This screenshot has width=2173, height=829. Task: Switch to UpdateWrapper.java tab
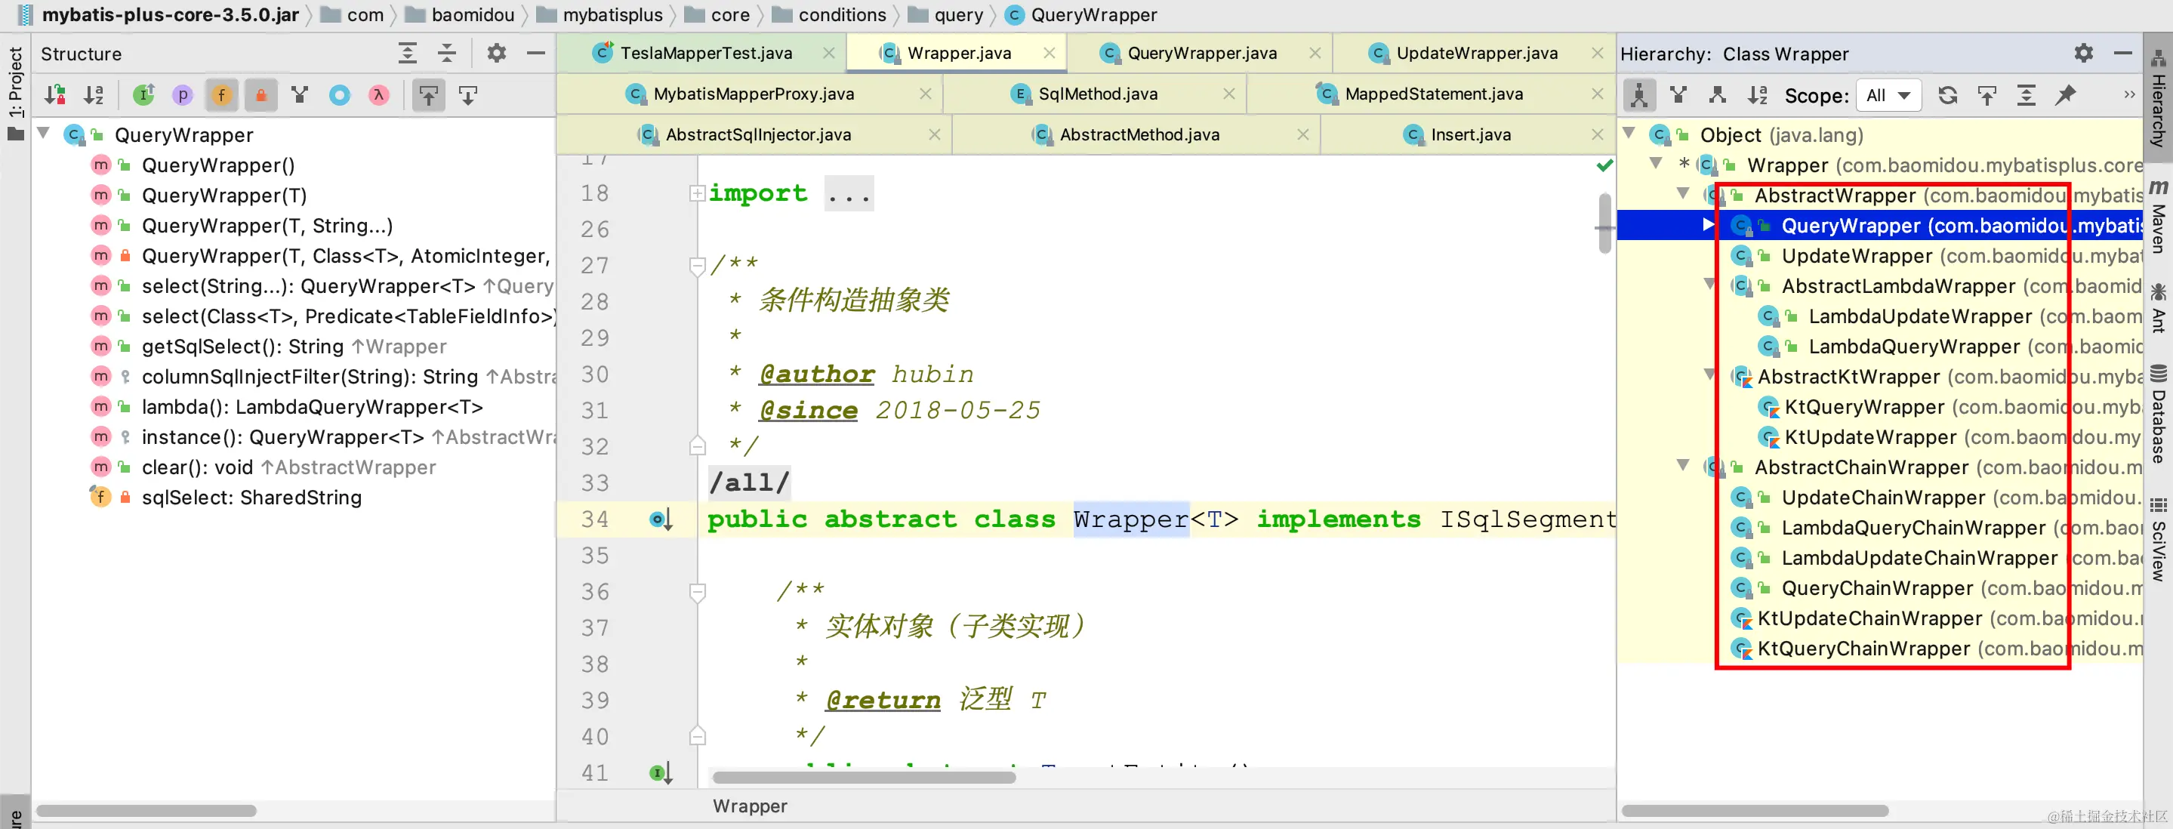tap(1477, 53)
